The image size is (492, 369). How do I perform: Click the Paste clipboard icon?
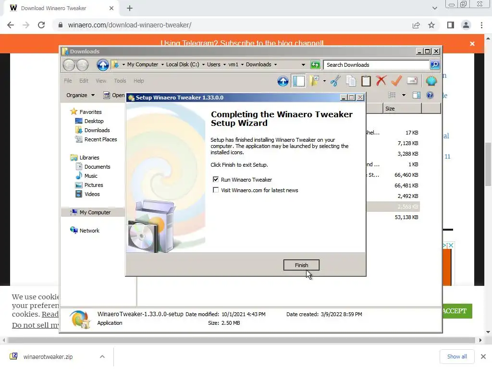pos(366,81)
